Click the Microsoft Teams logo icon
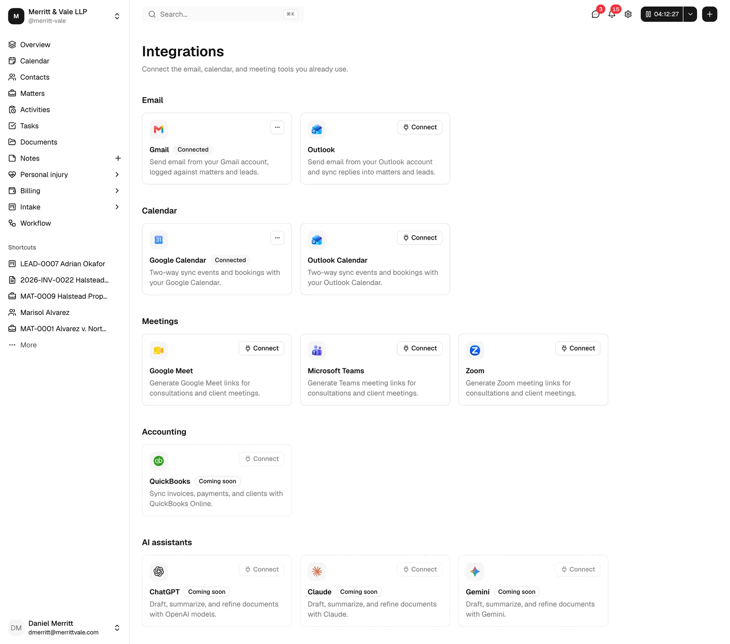 pos(317,351)
